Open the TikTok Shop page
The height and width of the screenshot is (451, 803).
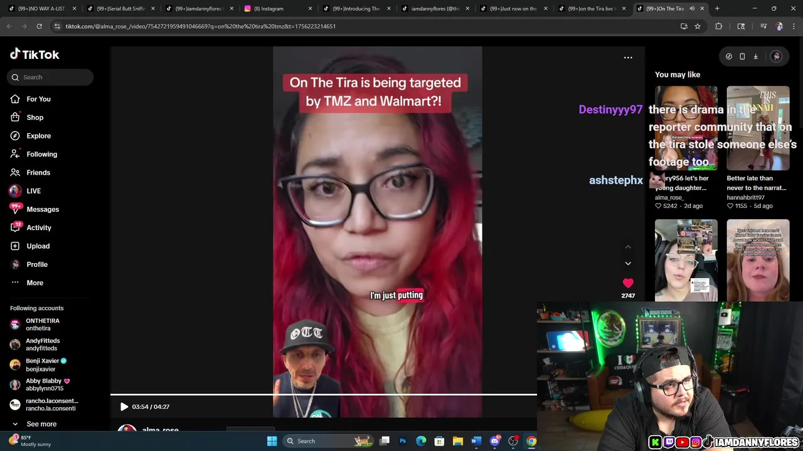coord(35,117)
